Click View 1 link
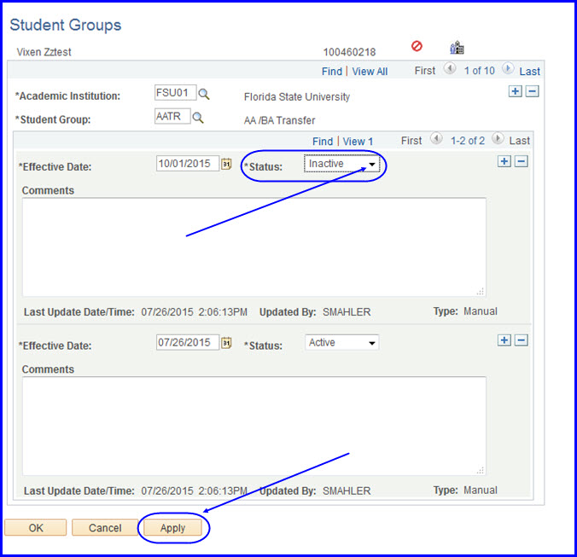Viewport: 577px width, 557px height. tap(358, 142)
